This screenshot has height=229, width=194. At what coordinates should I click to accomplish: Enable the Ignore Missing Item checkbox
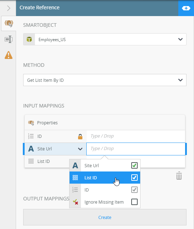point(134,202)
